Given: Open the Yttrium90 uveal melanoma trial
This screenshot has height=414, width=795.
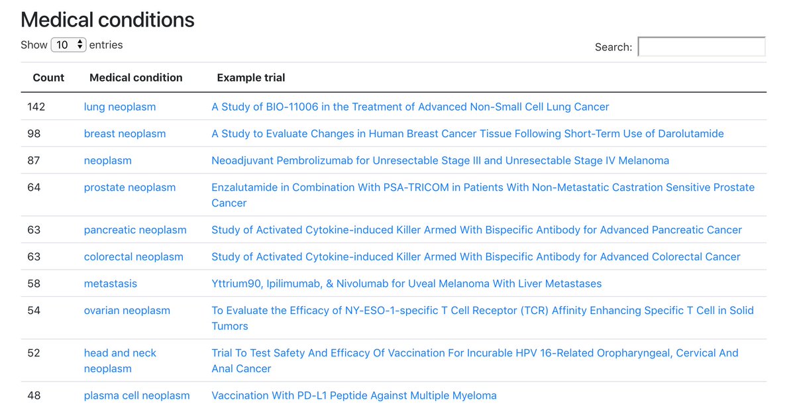Looking at the screenshot, I should [x=407, y=284].
